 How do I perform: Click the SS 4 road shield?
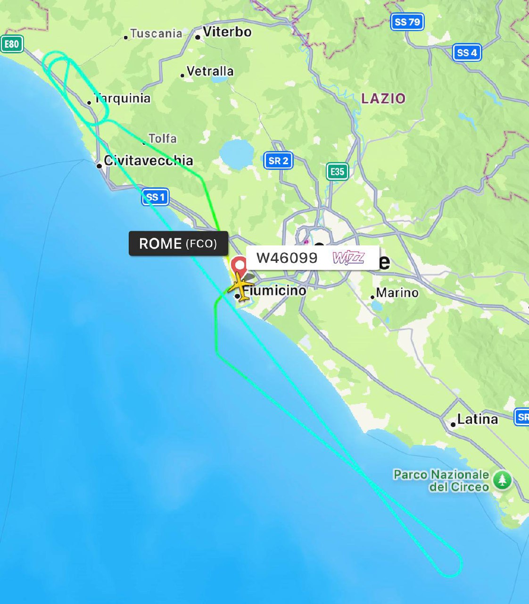point(467,52)
